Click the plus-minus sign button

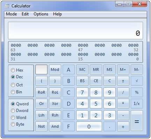123,81
